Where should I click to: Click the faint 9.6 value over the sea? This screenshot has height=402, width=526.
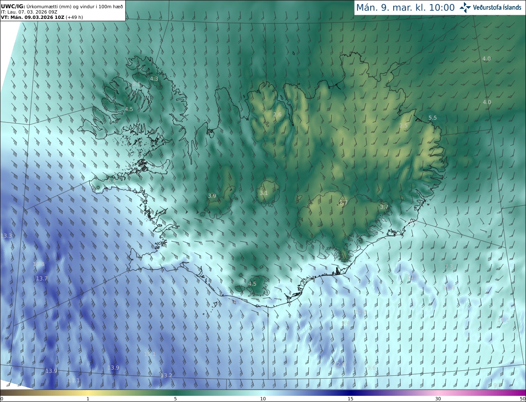[371, 367]
